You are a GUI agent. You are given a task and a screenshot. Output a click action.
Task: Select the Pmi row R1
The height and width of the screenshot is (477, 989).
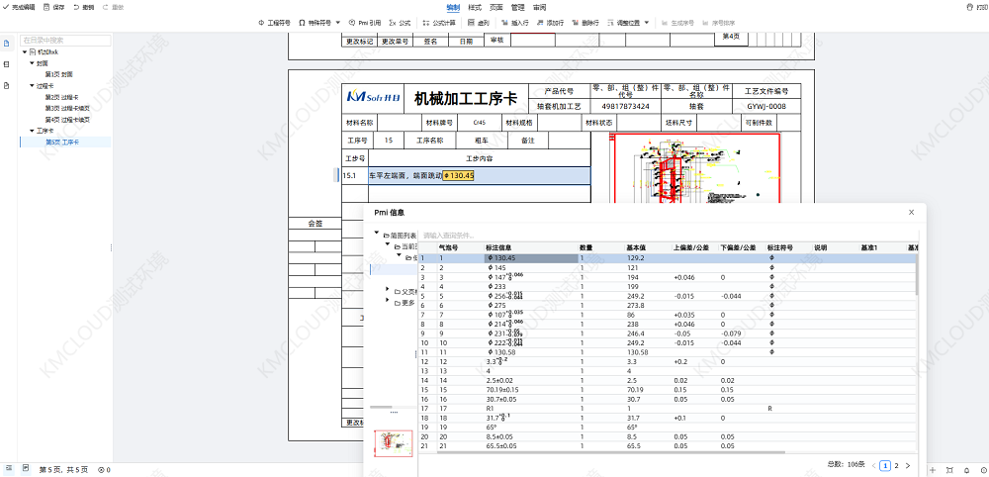tap(668, 409)
